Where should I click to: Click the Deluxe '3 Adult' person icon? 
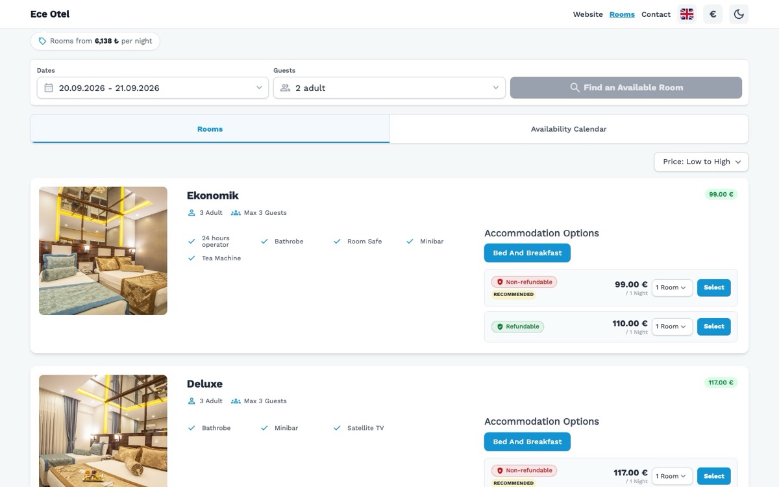pyautogui.click(x=192, y=401)
